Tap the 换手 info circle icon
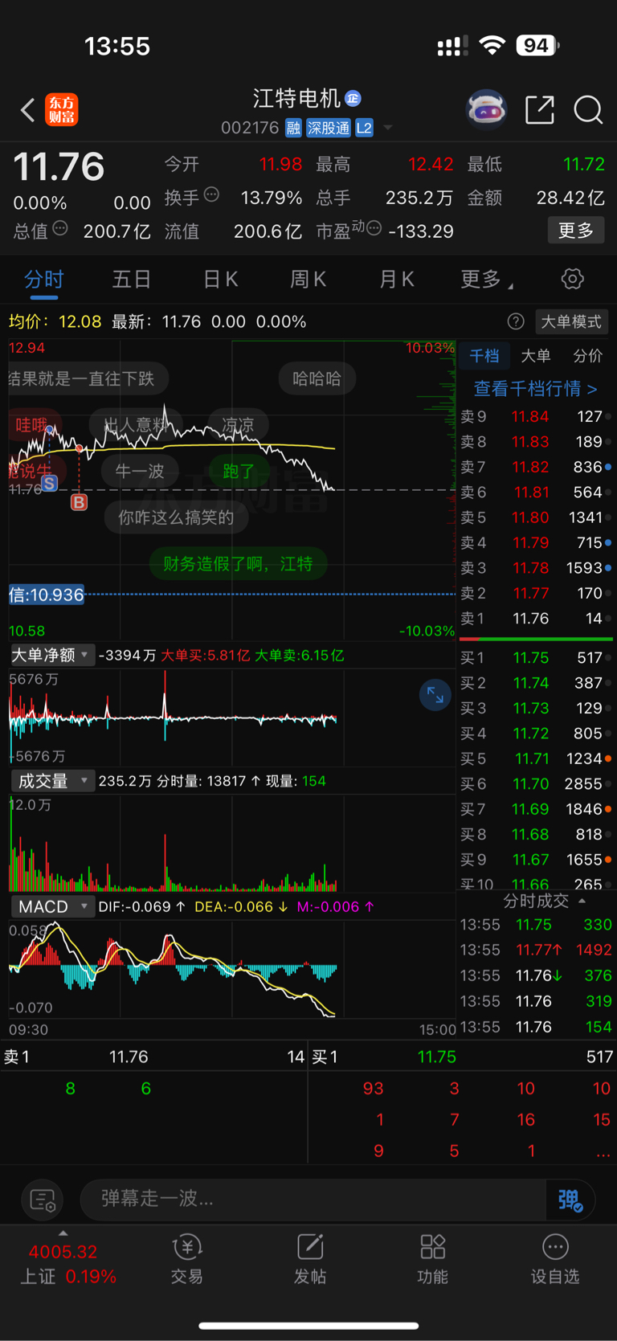This screenshot has height=1341, width=617. (211, 194)
